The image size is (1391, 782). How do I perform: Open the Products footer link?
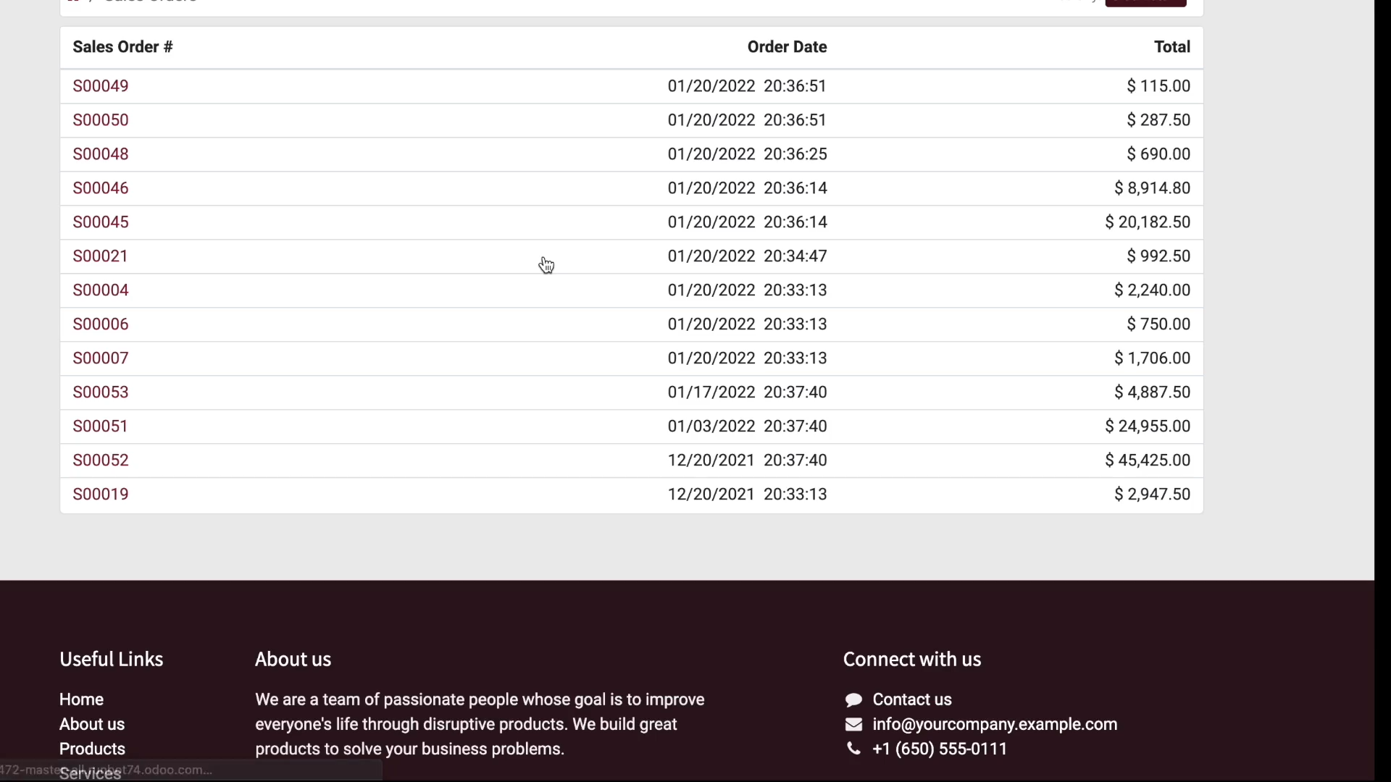(92, 748)
